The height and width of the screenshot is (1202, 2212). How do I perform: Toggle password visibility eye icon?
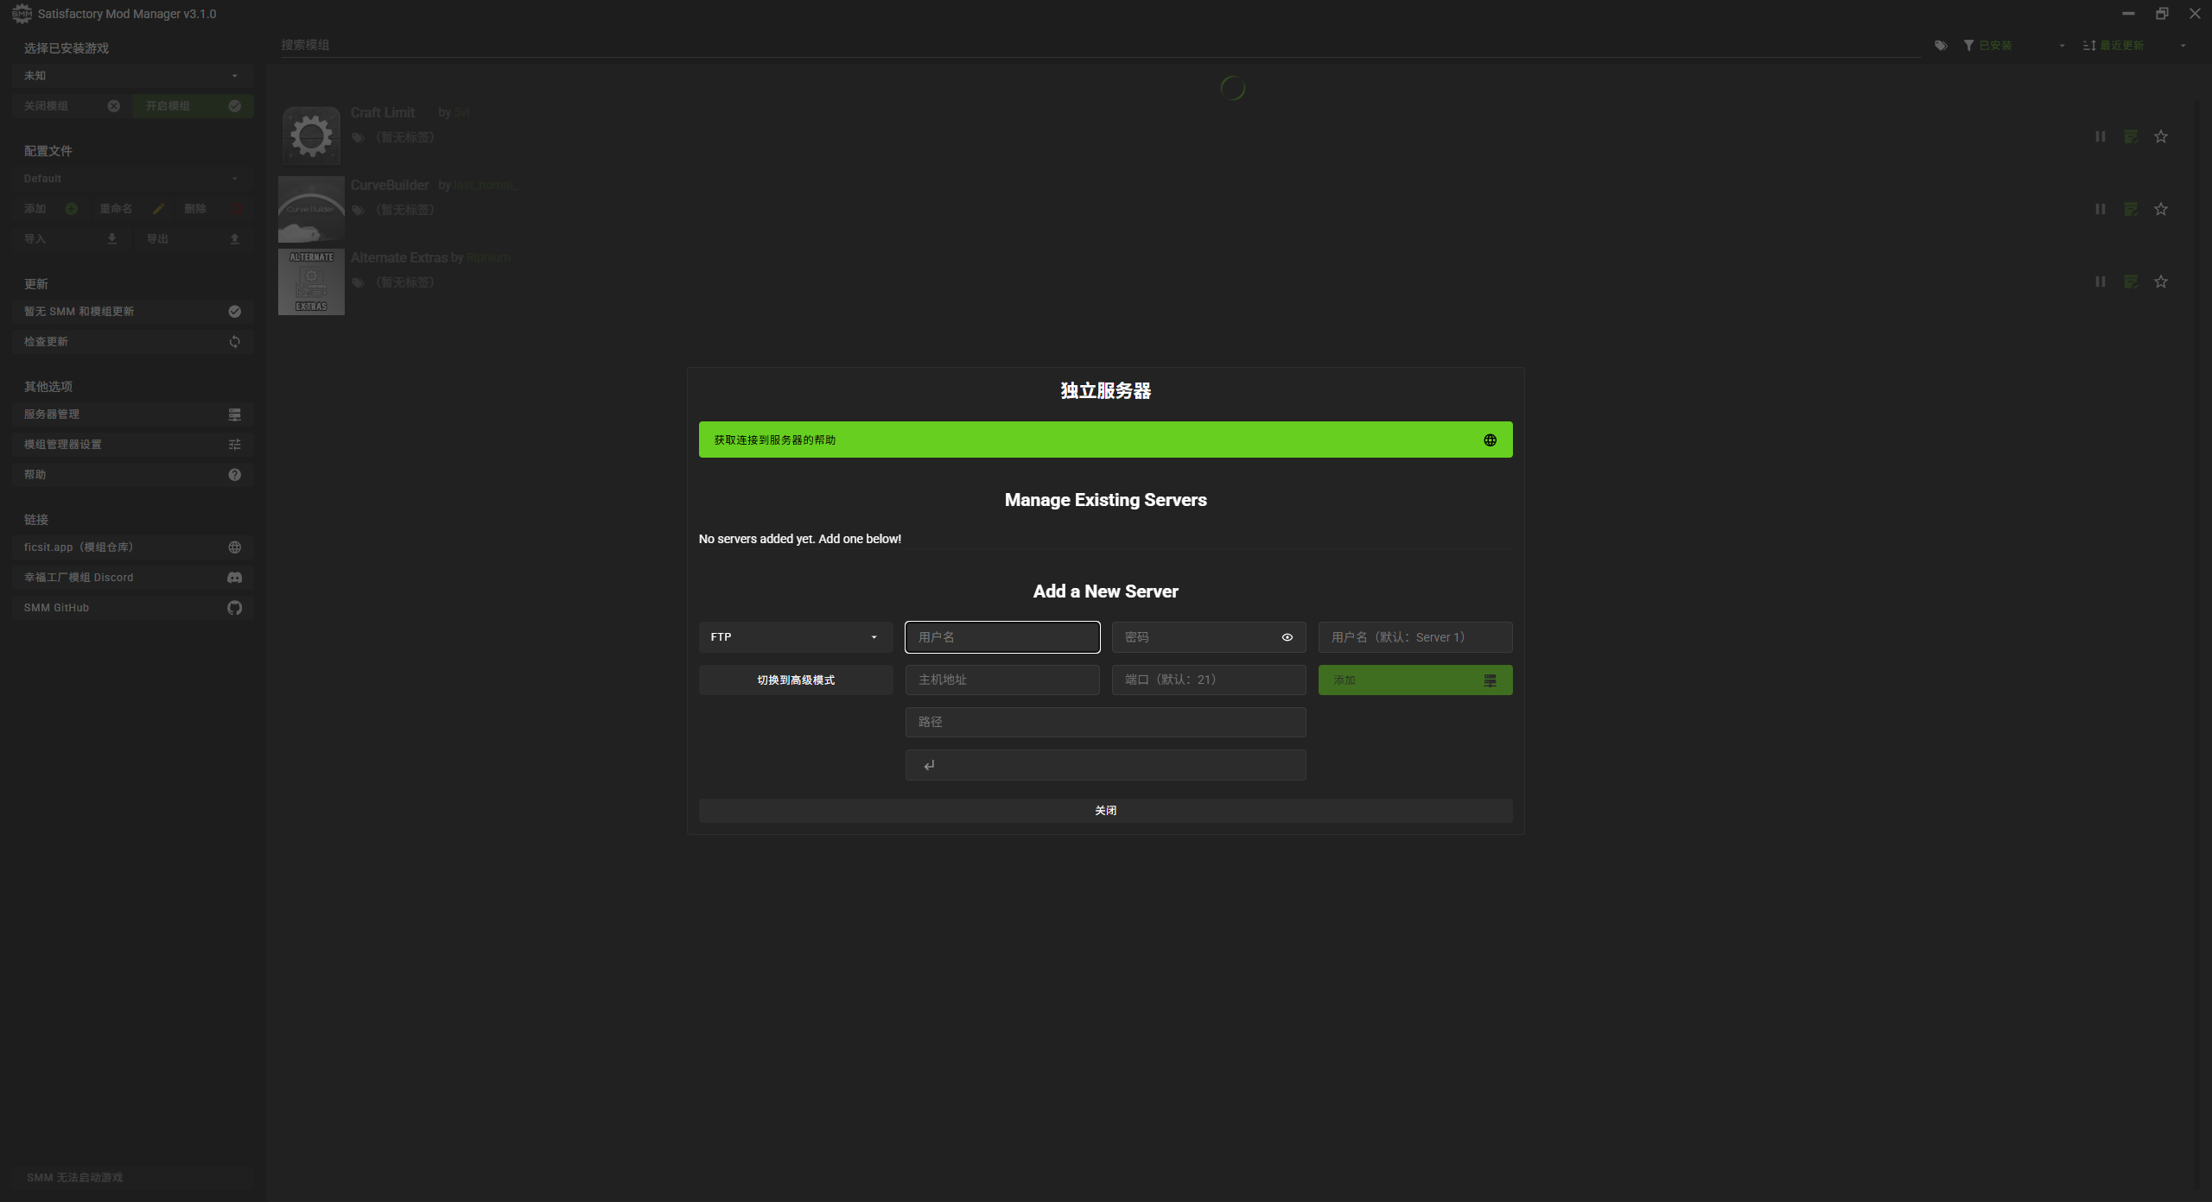click(1287, 637)
